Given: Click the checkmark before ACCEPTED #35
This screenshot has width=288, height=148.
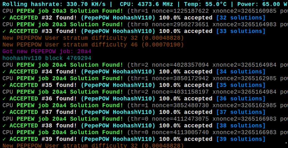Looking at the screenshot, I should 4,85.
